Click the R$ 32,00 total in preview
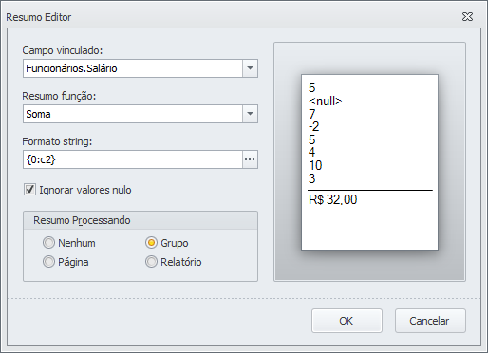Screen dimensions: 488x353 (x=333, y=199)
